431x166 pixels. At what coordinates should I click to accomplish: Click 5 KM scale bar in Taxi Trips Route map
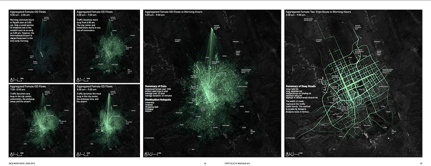(x=295, y=154)
